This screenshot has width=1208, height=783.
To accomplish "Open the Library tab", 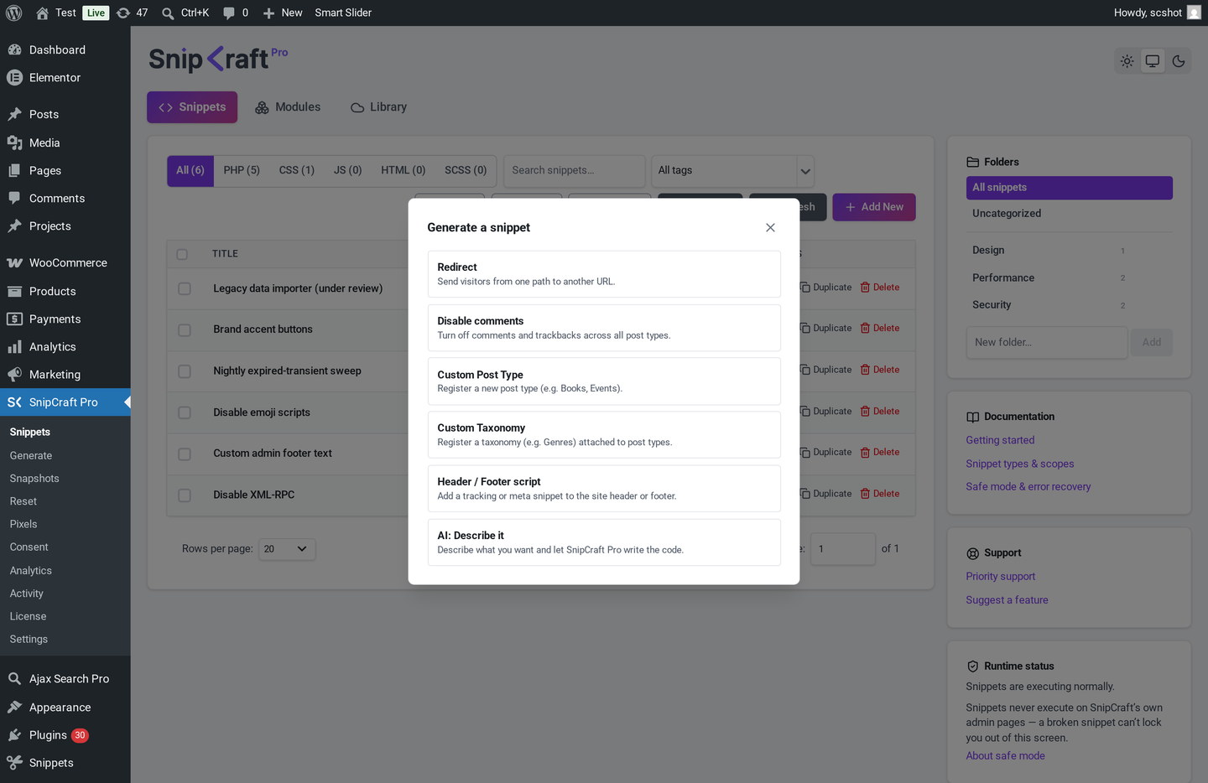I will pos(379,107).
